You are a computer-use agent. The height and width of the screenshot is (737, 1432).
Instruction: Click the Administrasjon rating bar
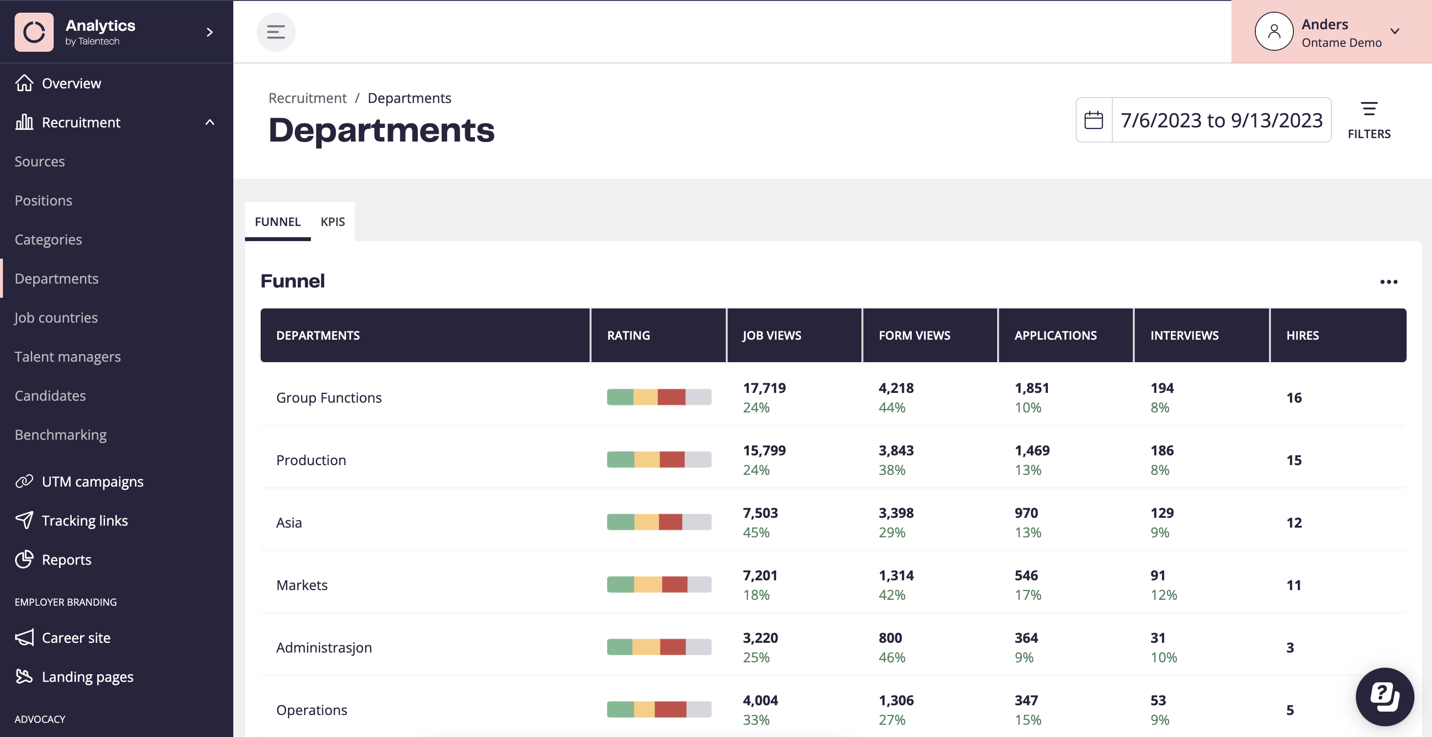click(659, 647)
